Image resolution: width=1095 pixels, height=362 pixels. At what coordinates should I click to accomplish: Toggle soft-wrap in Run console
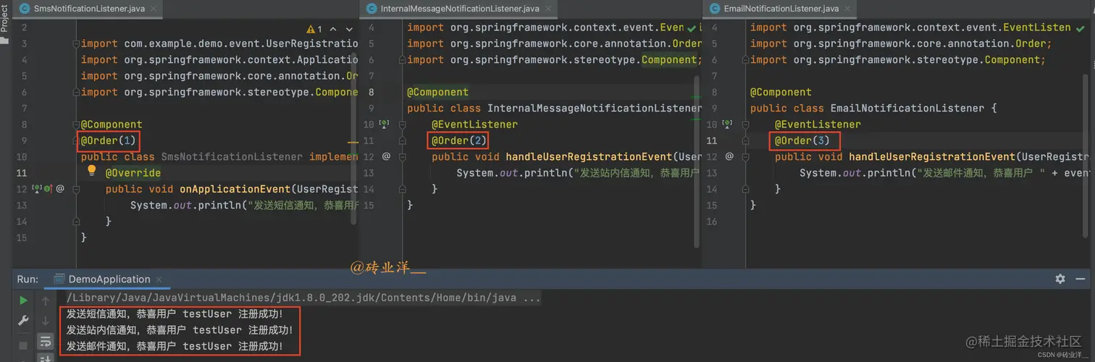click(x=46, y=341)
